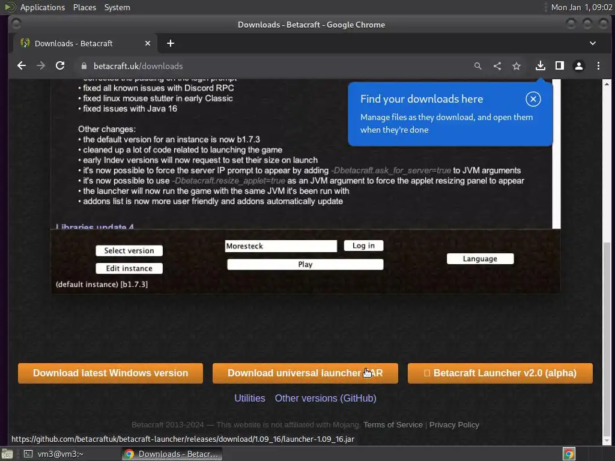Select the Downloads - Betacraft tab

click(84, 43)
